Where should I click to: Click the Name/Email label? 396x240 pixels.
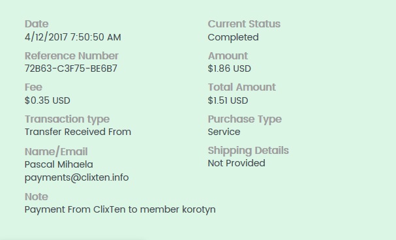click(56, 152)
